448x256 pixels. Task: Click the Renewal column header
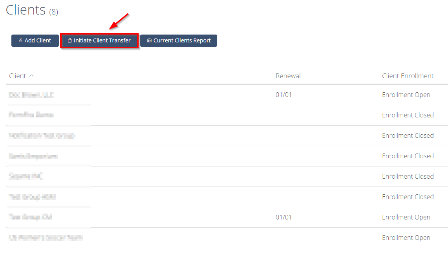[x=288, y=76]
